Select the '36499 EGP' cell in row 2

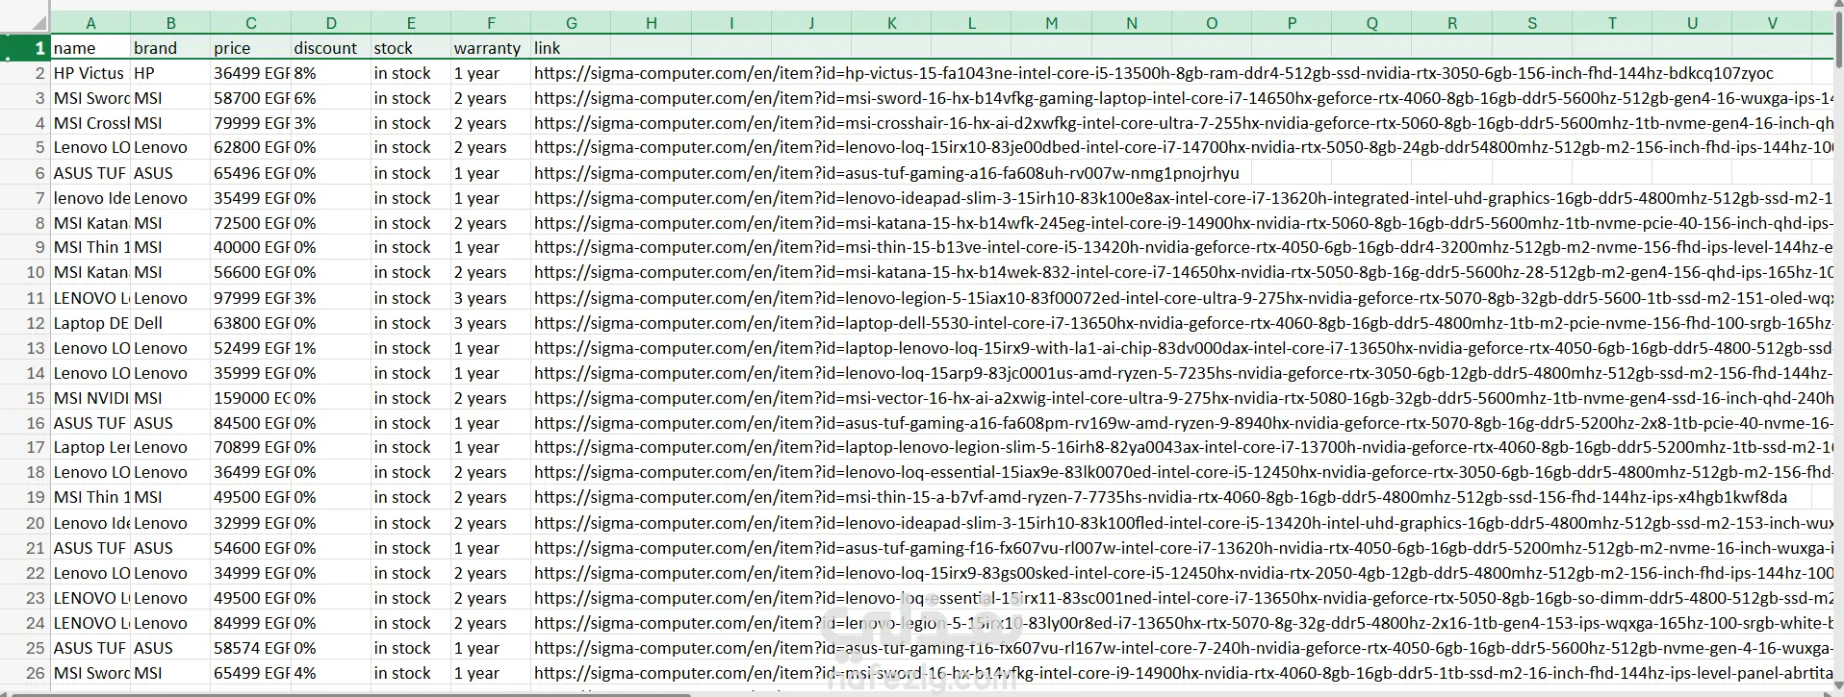(250, 73)
